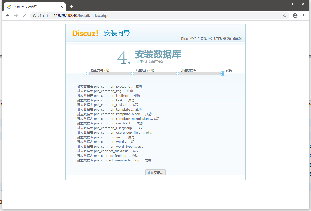Stop page loading with X button
The width and height of the screenshot is (311, 211).
24,16
